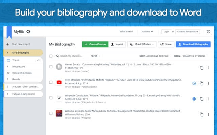The image size is (217, 135).
Task: Open more options for Wikipedia Contributors citation
Action: [208, 99]
